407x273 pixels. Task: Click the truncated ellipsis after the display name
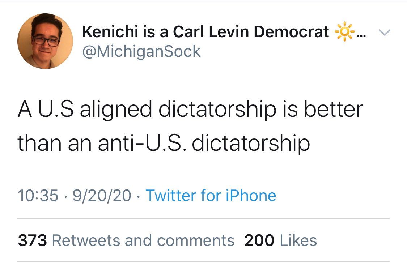361,35
